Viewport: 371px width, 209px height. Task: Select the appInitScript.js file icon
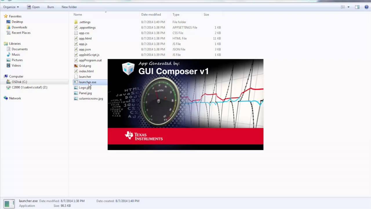tap(76, 55)
